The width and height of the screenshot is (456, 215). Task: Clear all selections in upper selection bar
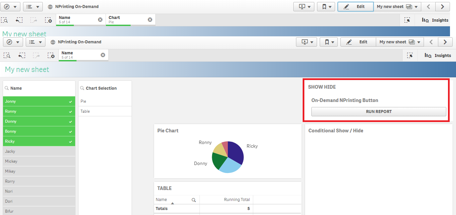tap(48, 20)
